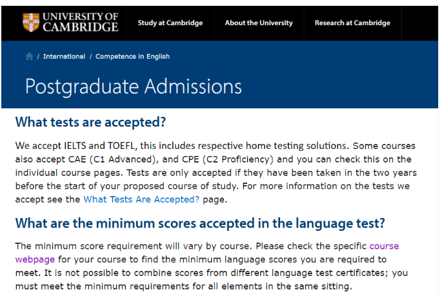Open the Competence in English breadcrumb

(x=132, y=56)
